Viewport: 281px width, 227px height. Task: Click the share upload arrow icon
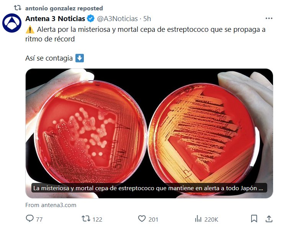coord(269,219)
